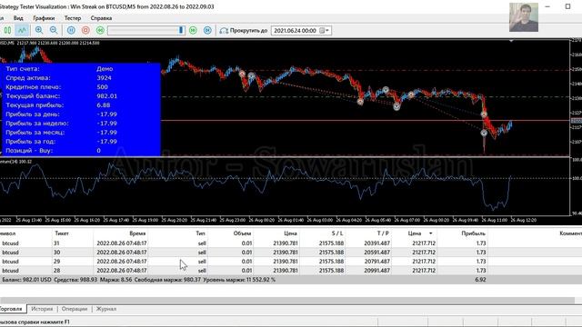
Task: Click the S / L column header
Action: coord(337,233)
